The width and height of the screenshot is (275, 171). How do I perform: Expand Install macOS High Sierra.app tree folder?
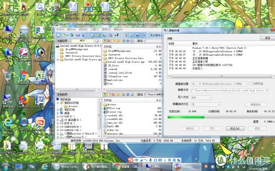[58, 59]
